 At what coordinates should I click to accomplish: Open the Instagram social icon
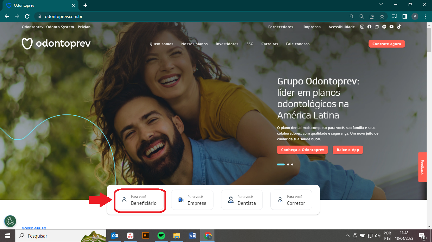pyautogui.click(x=362, y=27)
